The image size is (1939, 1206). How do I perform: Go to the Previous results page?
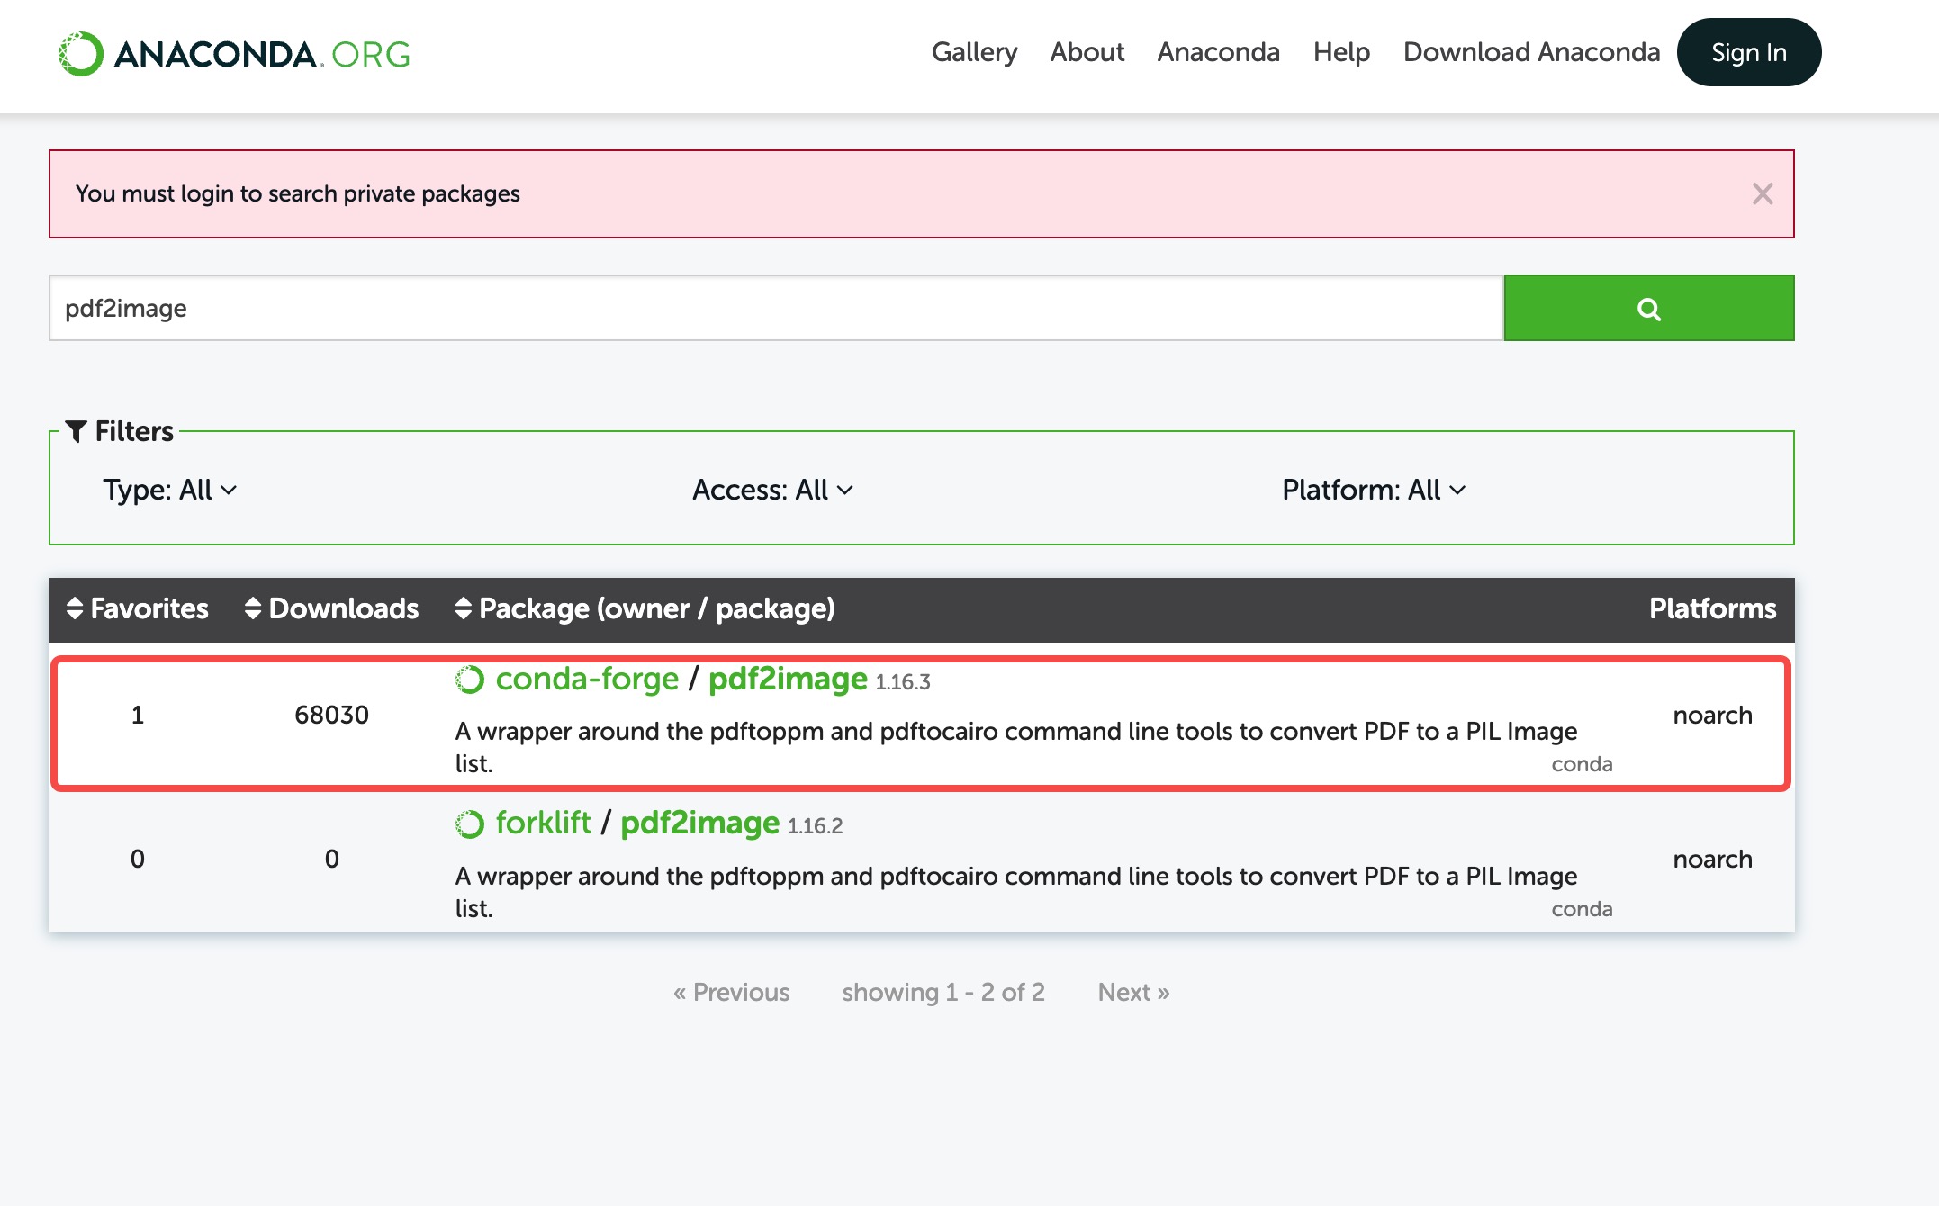(x=731, y=992)
